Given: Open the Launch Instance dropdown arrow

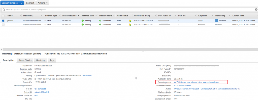Looking at the screenshot, I should click(21, 3).
